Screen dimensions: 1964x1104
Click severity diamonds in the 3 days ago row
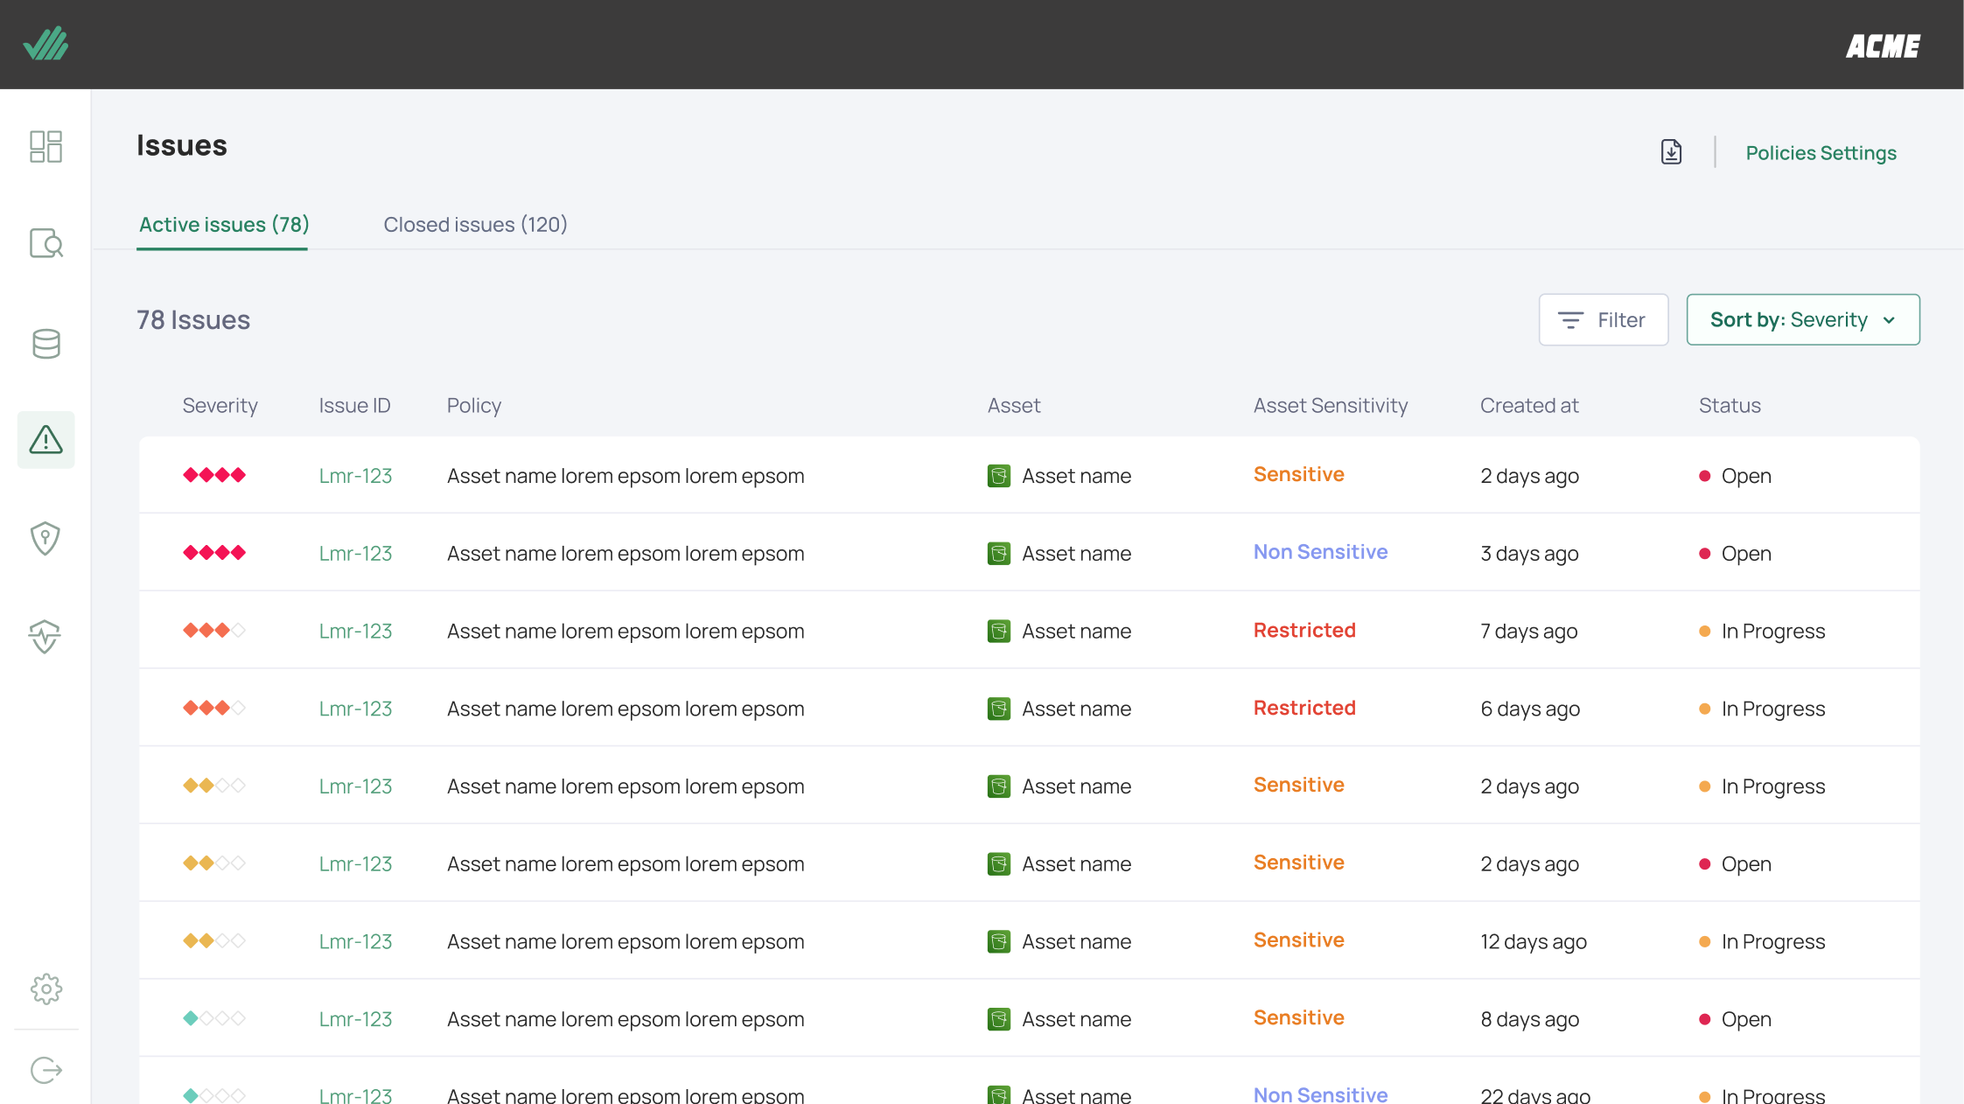[x=214, y=553]
